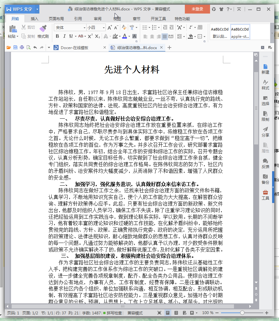
Task: Toggle spell check (拼写检查) in status bar
Action: 112,313
